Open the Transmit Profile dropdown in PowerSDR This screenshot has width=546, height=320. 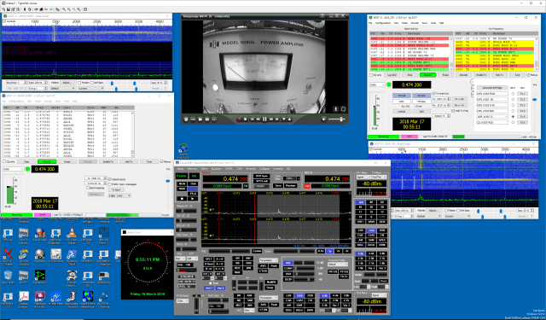coord(337,265)
